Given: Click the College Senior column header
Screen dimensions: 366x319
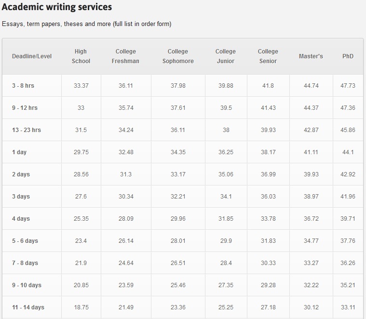Looking at the screenshot, I should pos(268,56).
